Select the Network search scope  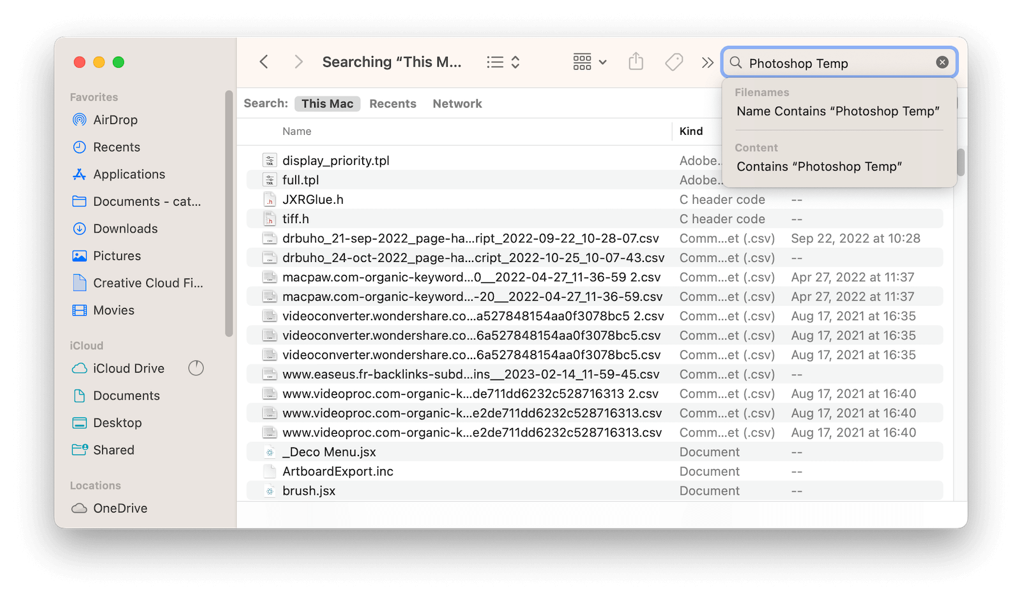click(457, 104)
